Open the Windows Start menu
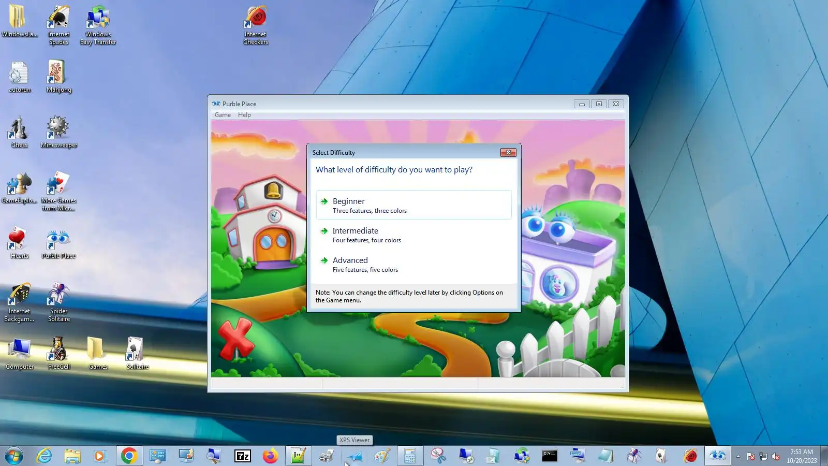This screenshot has width=828, height=466. (x=14, y=456)
